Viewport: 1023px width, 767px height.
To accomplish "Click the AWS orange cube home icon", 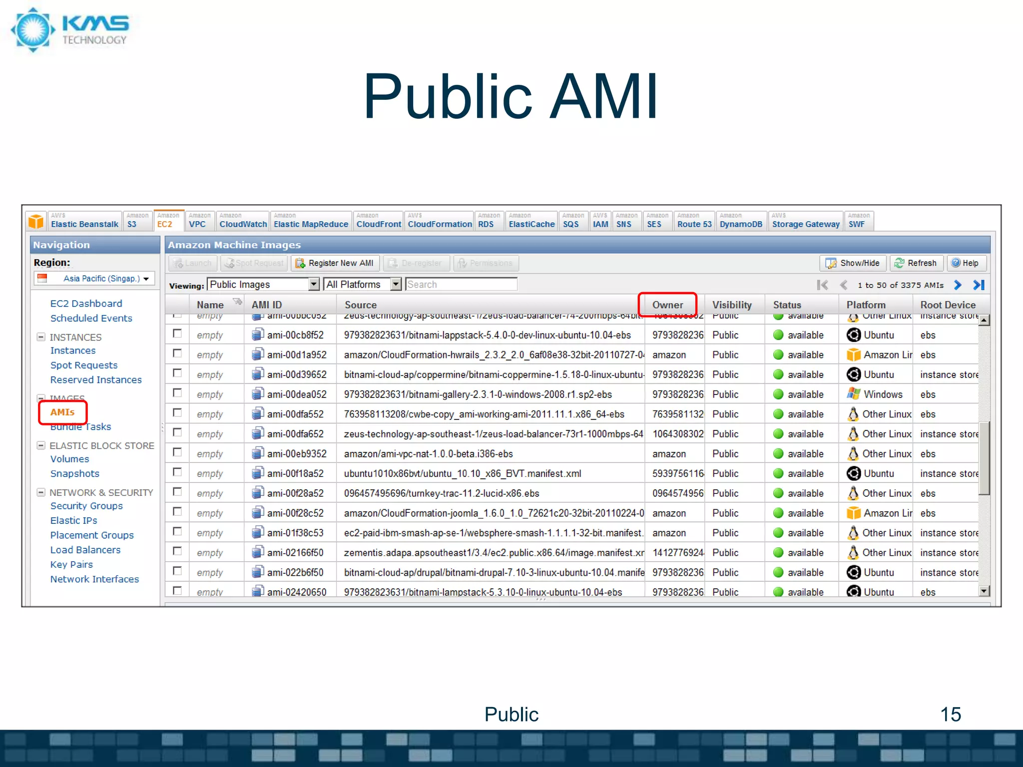I will click(36, 221).
